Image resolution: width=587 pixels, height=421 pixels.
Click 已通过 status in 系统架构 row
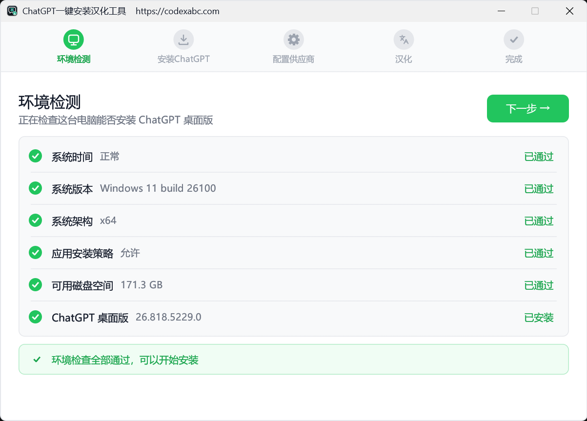539,221
